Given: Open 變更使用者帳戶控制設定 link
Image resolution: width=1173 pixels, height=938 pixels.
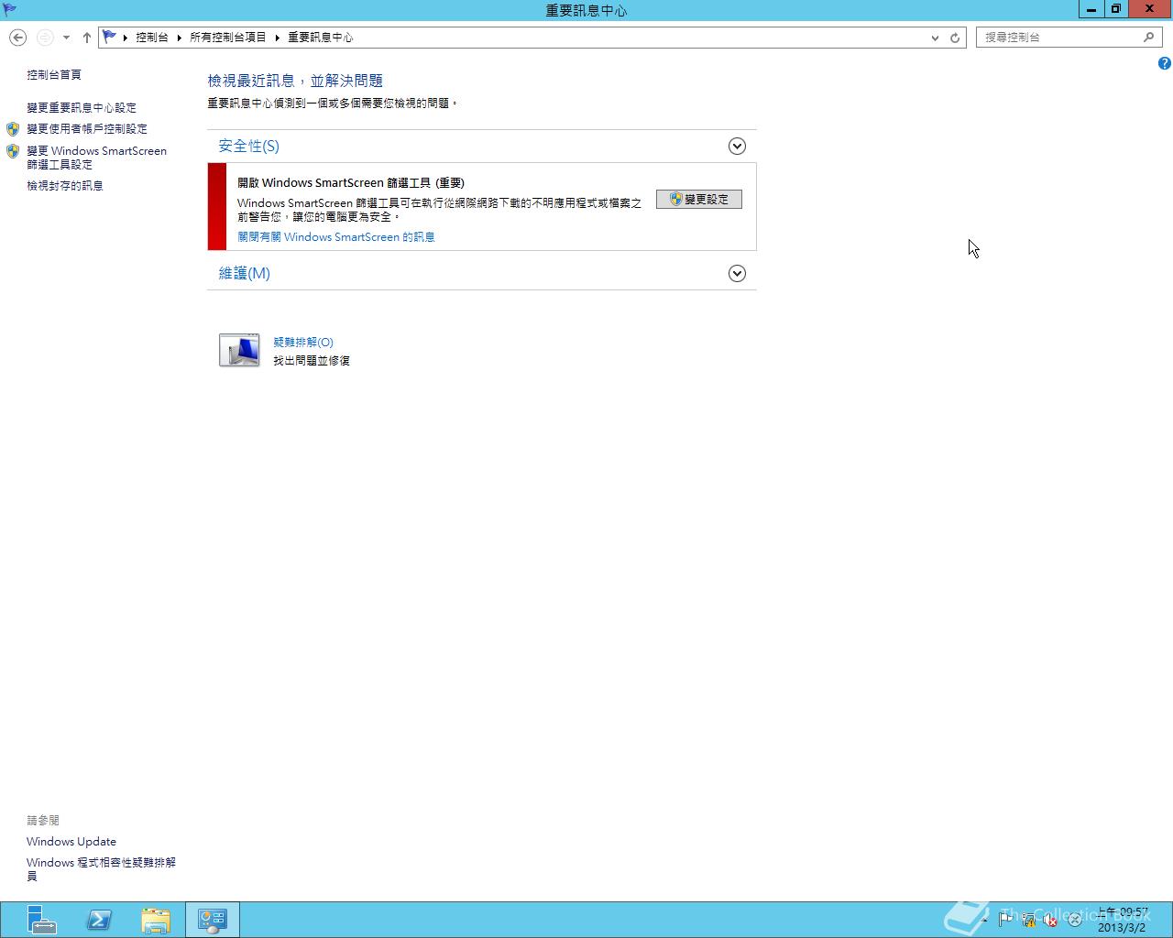Looking at the screenshot, I should coord(87,129).
